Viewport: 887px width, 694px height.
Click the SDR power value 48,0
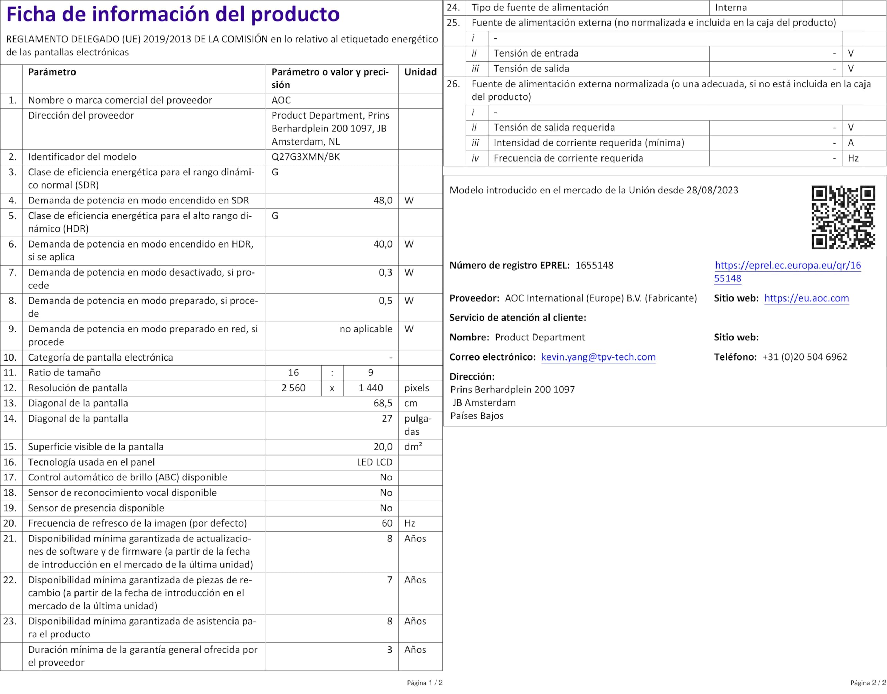tap(383, 201)
